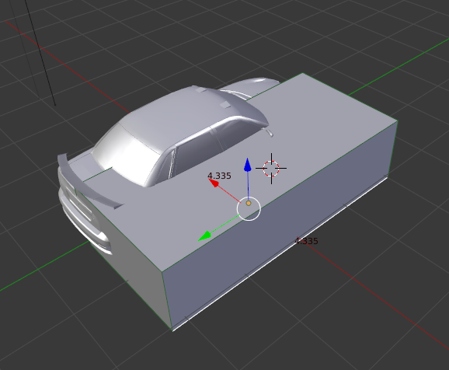Viewport: 449px width, 370px height.
Task: Grab the blue Z-axis arrow handle
Action: coord(248,165)
